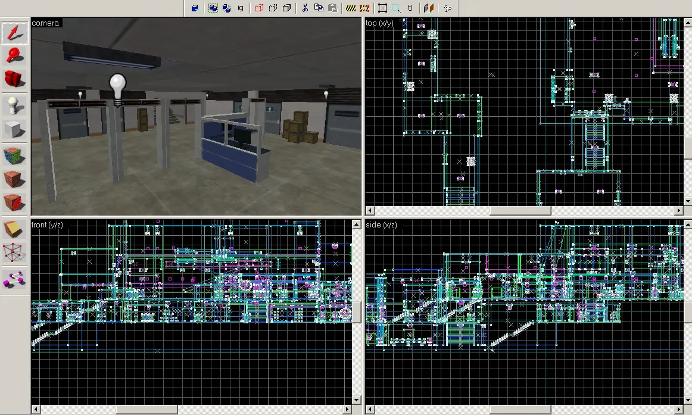692x415 pixels.
Task: Activate the Magnify tool
Action: [15, 56]
